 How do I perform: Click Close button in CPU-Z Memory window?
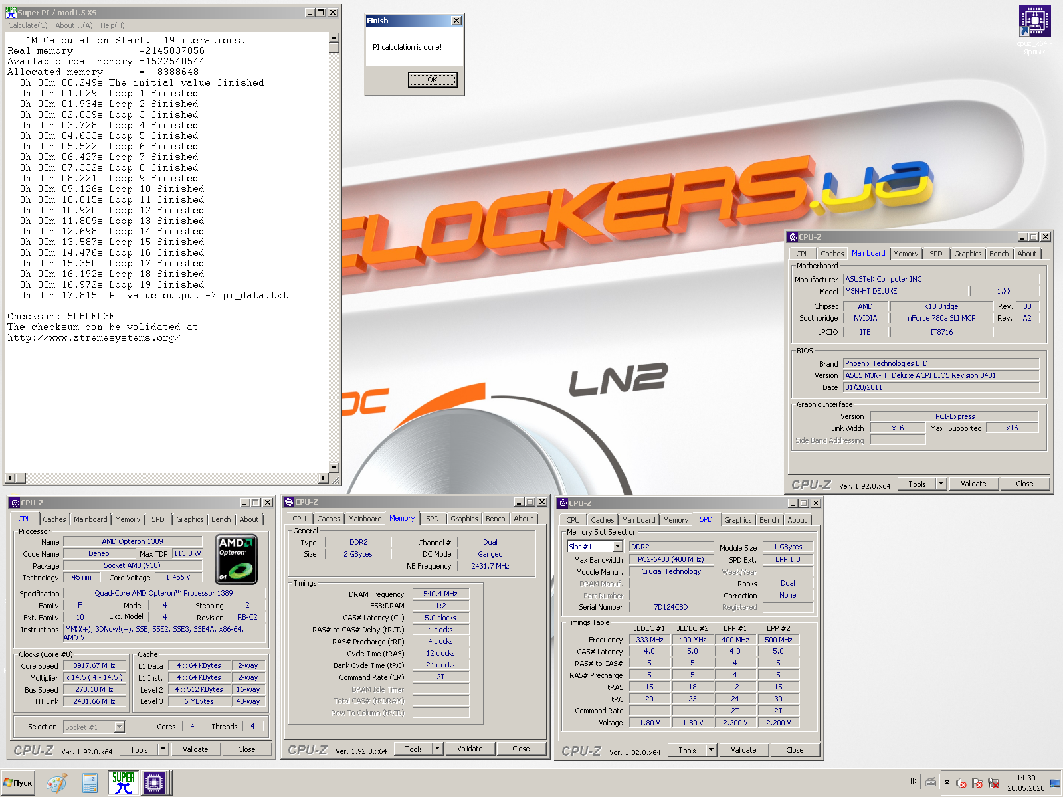521,749
